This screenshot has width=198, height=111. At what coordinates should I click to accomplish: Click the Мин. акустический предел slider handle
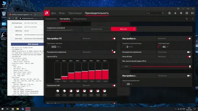190,67
